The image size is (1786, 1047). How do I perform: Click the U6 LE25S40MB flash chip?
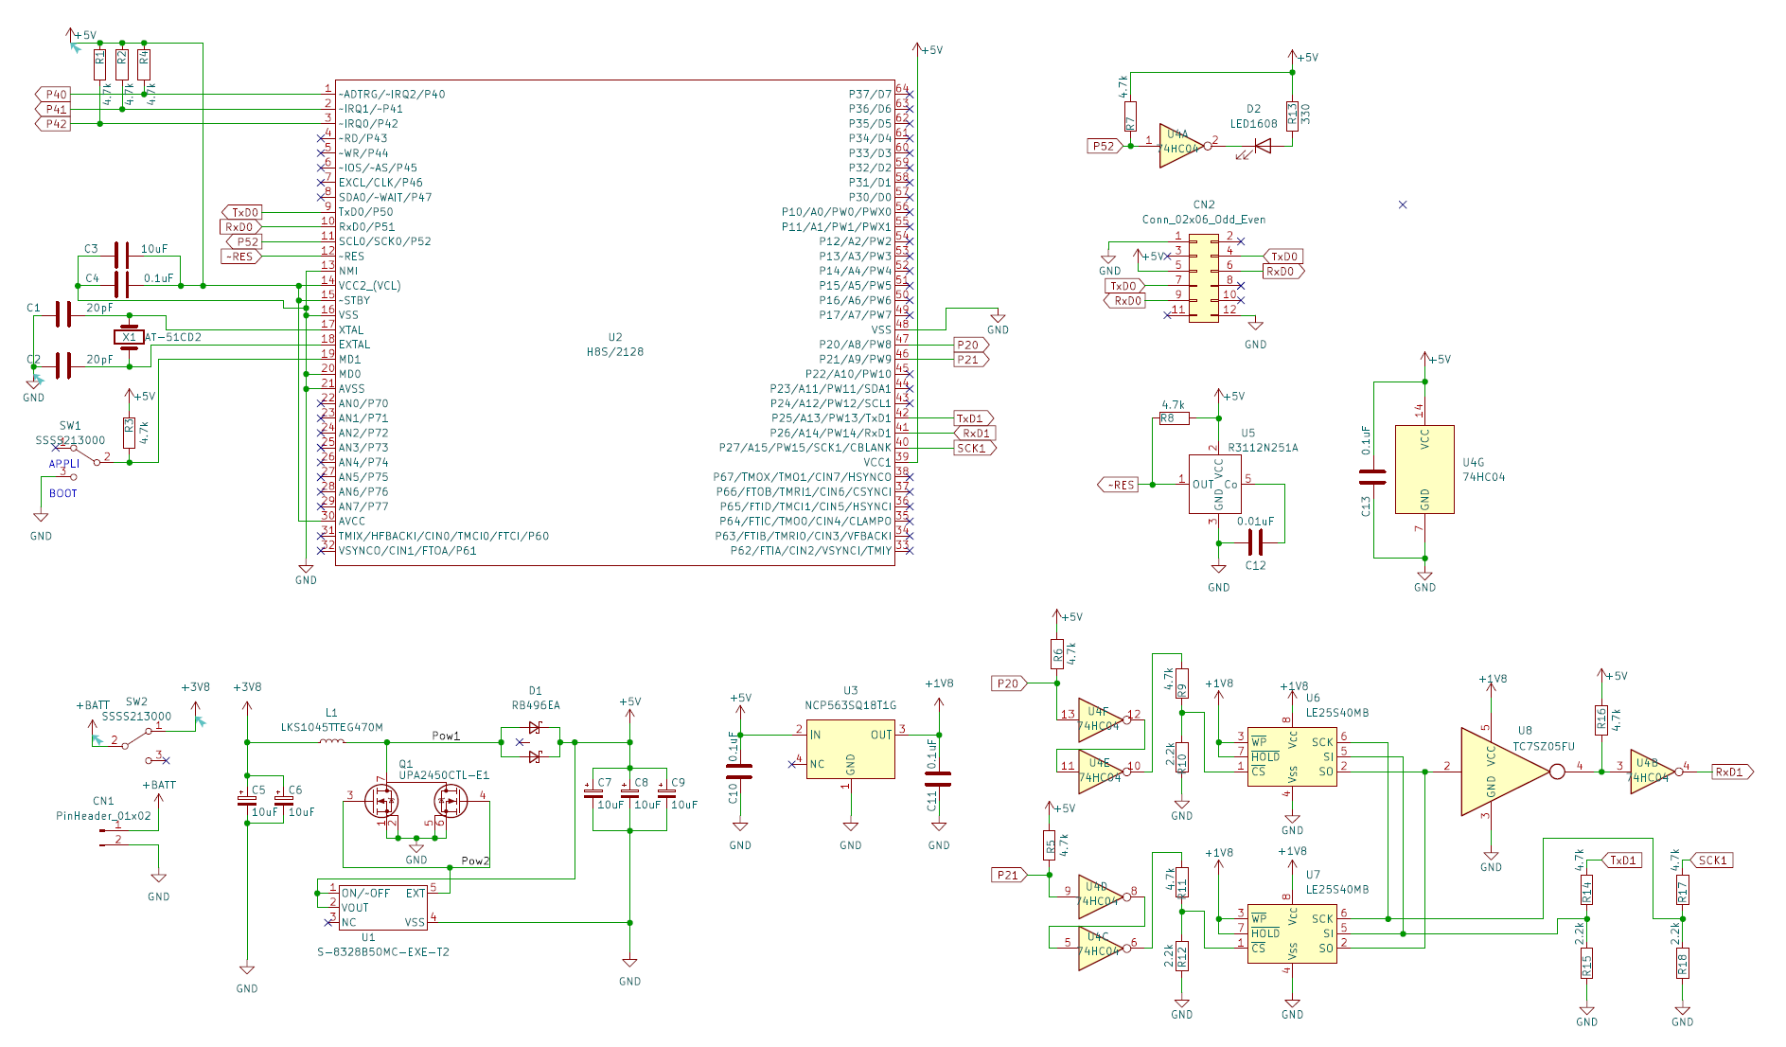coord(1291,756)
